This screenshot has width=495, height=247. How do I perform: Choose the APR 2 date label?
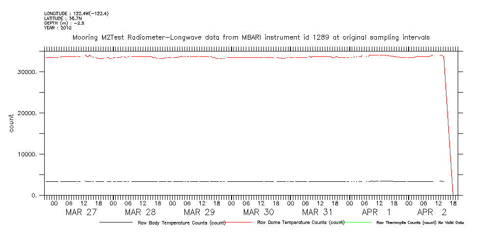tap(432, 212)
